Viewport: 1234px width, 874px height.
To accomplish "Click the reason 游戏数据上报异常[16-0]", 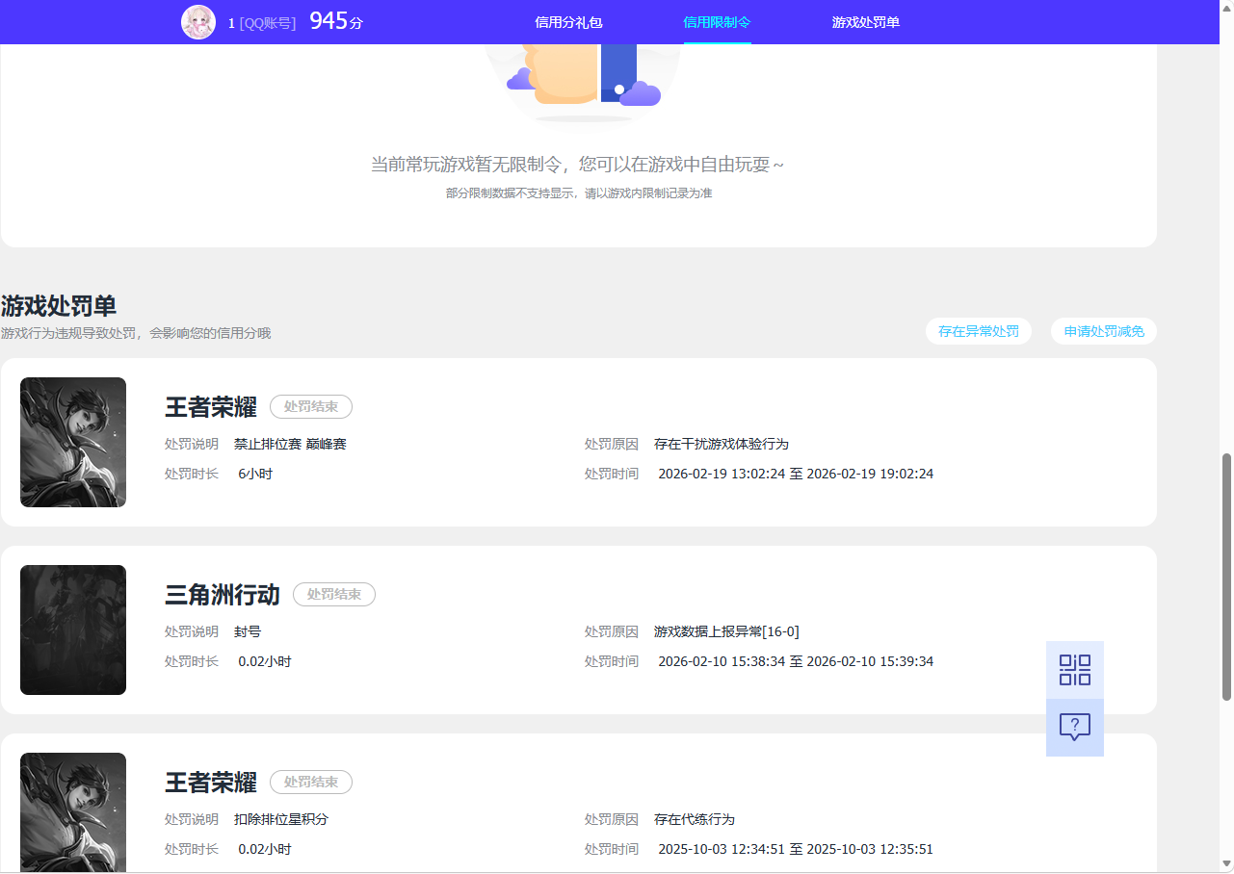I will 726,632.
